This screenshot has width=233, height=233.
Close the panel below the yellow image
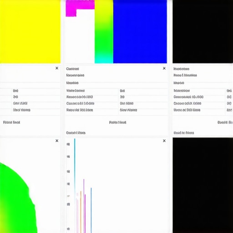point(57,68)
